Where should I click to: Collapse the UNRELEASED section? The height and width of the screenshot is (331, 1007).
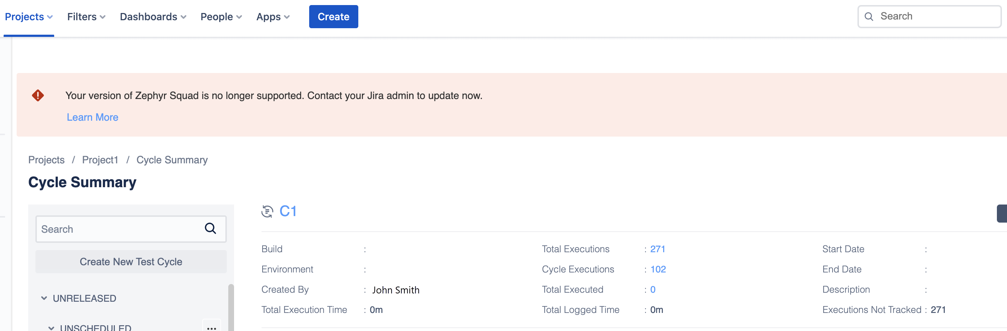point(44,298)
